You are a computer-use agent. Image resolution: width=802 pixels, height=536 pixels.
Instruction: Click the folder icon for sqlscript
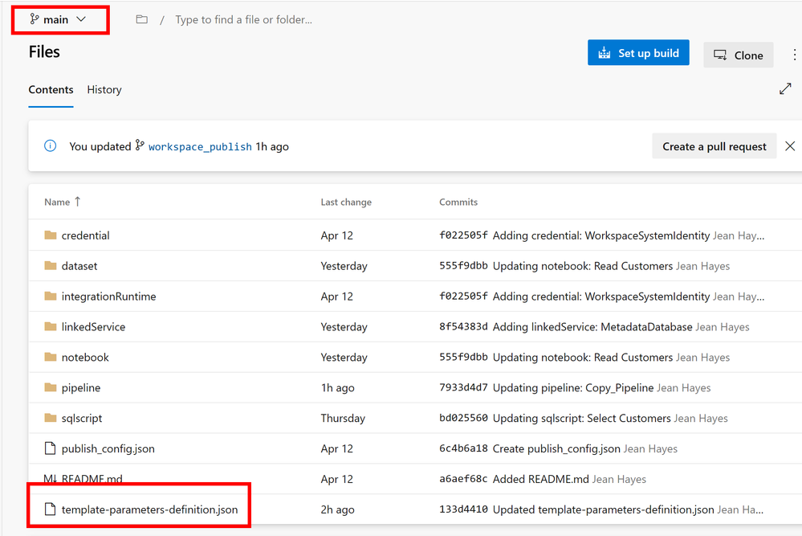point(50,418)
